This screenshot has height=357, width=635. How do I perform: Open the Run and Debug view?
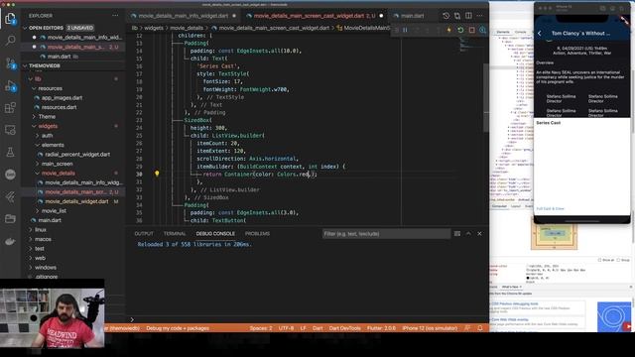[x=10, y=86]
